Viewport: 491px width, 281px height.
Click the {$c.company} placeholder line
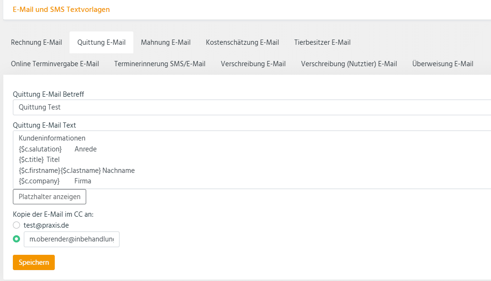tap(39, 181)
